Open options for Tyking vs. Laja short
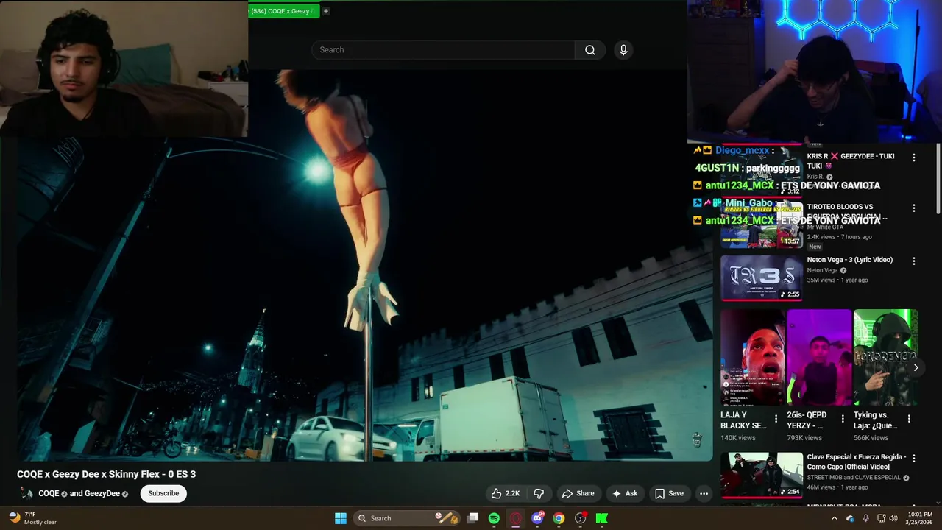 click(909, 419)
